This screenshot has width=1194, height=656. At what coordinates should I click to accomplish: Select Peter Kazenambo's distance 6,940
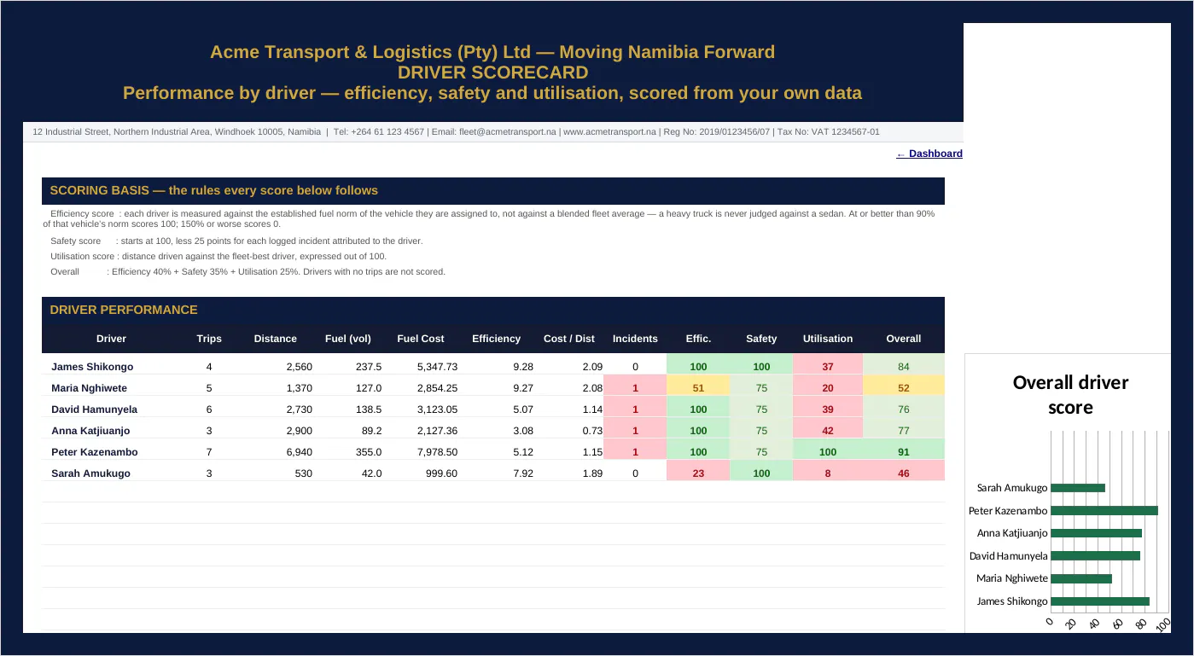300,452
